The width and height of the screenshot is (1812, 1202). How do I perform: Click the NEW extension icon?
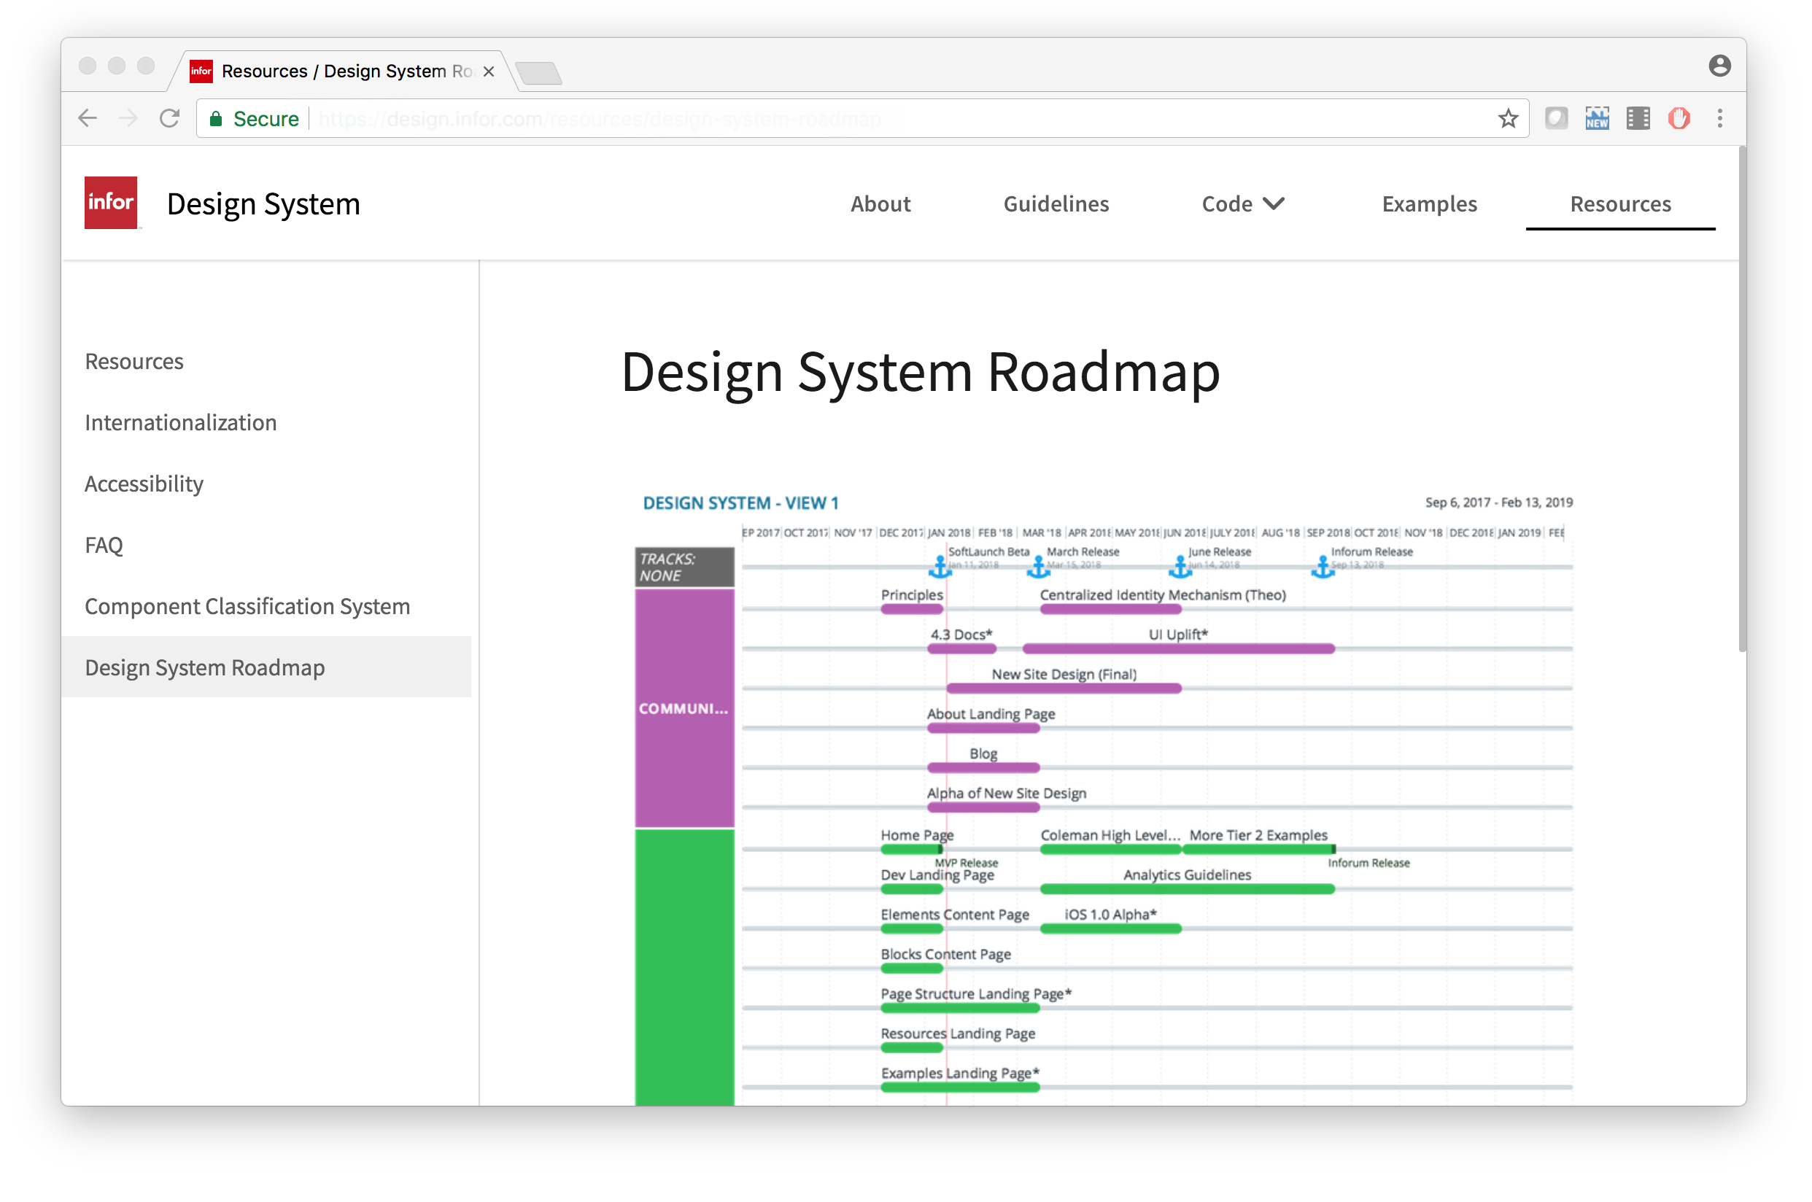[1597, 119]
